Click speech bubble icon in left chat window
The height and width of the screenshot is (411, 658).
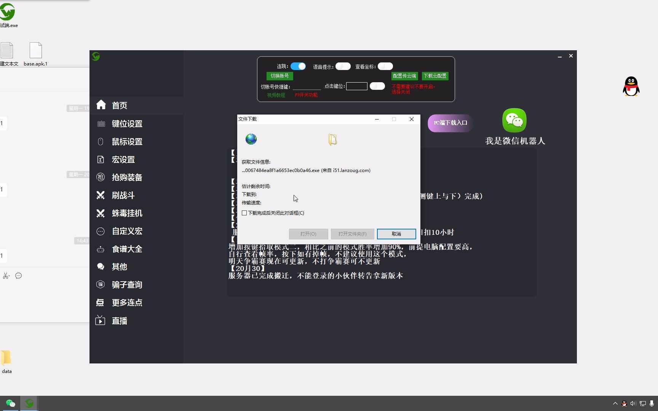click(x=18, y=276)
